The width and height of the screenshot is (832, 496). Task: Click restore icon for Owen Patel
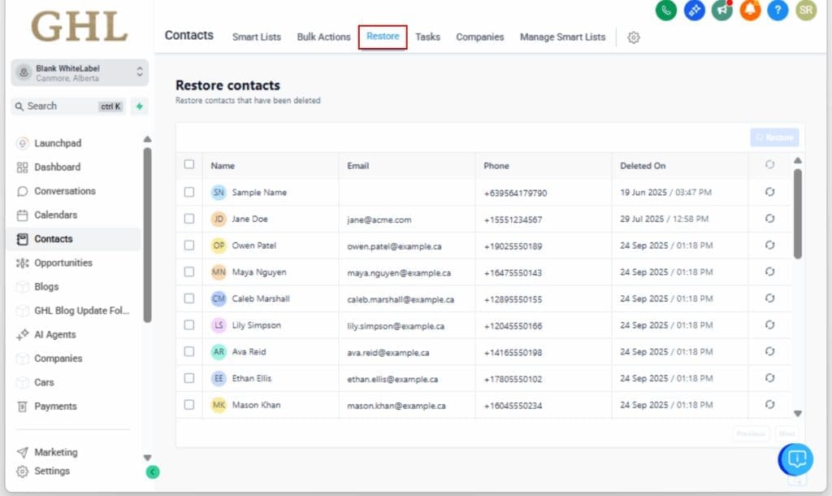[769, 246]
